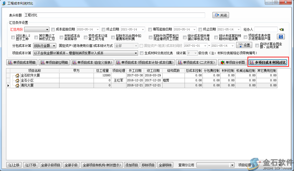
Task: Open 单项目成本明细 report button
Action: click(x=22, y=63)
